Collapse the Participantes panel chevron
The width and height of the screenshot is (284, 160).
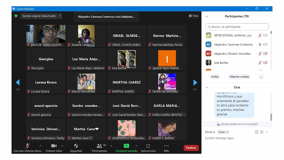click(207, 16)
